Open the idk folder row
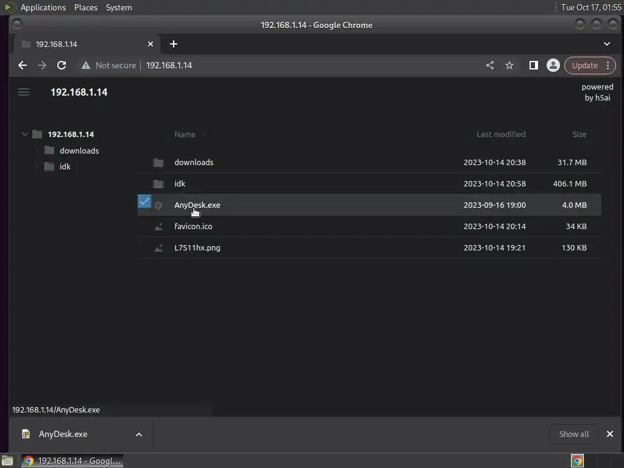The height and width of the screenshot is (468, 624). click(x=369, y=183)
